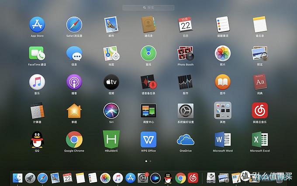Launch HBuilderX
The height and width of the screenshot is (186, 297).
111,139
